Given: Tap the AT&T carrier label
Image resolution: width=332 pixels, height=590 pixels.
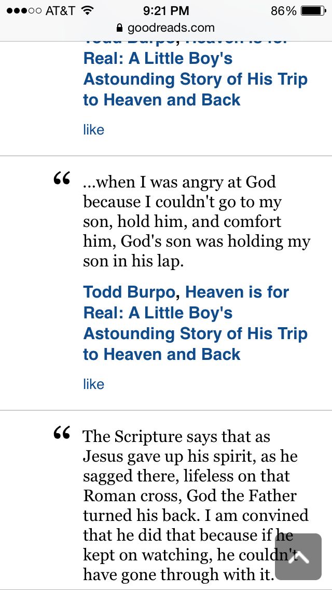Looking at the screenshot, I should tap(60, 10).
